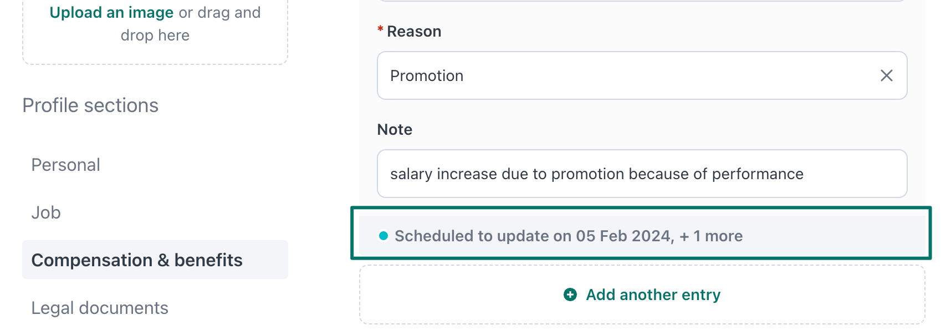This screenshot has width=941, height=335.
Task: Show the '+ 1 more' scheduled updates
Action: (x=711, y=236)
